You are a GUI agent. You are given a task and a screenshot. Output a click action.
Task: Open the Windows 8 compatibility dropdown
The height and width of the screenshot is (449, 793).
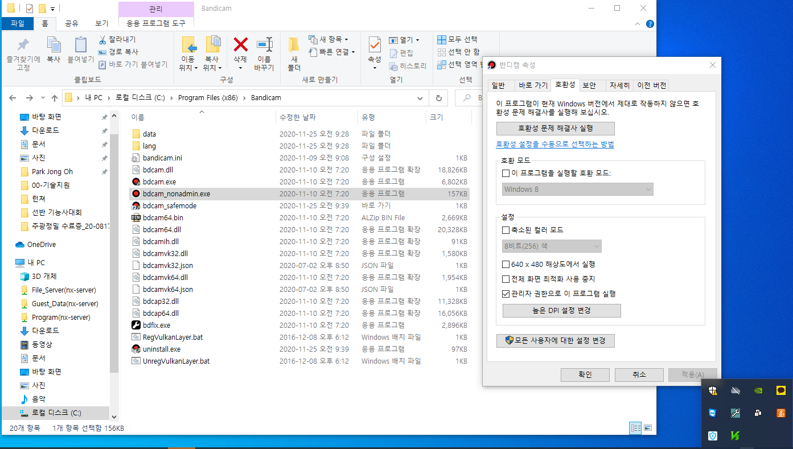click(x=578, y=189)
